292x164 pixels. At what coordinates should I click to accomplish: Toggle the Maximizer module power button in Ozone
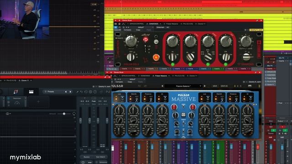tap(8, 98)
